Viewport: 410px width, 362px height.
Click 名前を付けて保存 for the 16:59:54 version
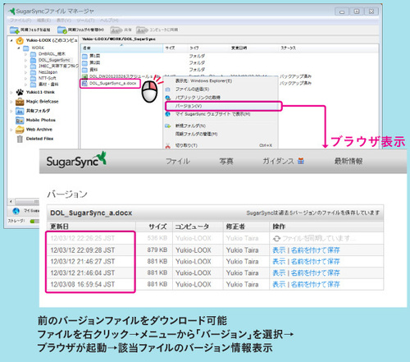click(x=315, y=284)
